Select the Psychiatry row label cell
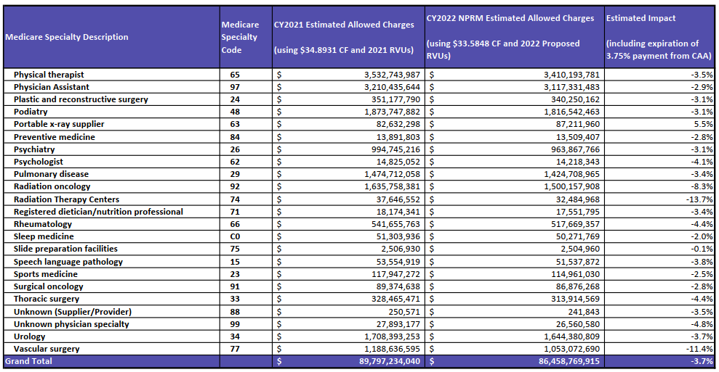This screenshot has width=719, height=372. click(36, 149)
